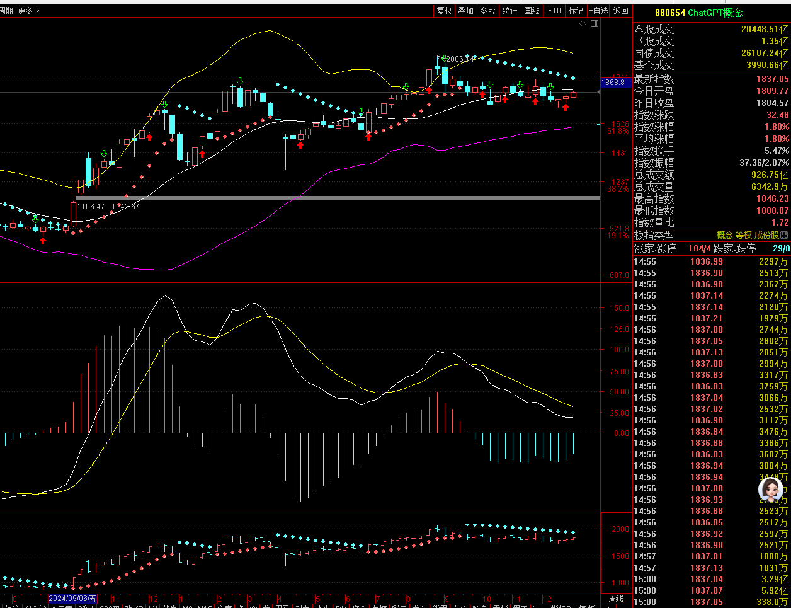Open the constituent stock list icon beside 成份股
This screenshot has height=608, width=791.
(784, 235)
